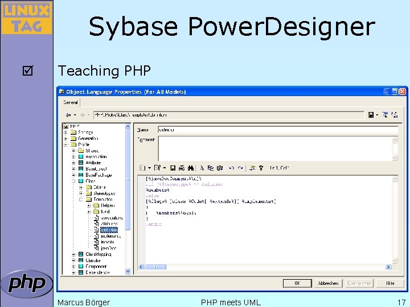Click the Forward navigation arrow icon
This screenshot has height=307, width=410.
83,115
